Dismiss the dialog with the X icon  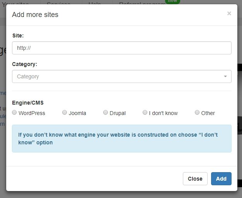click(x=229, y=14)
